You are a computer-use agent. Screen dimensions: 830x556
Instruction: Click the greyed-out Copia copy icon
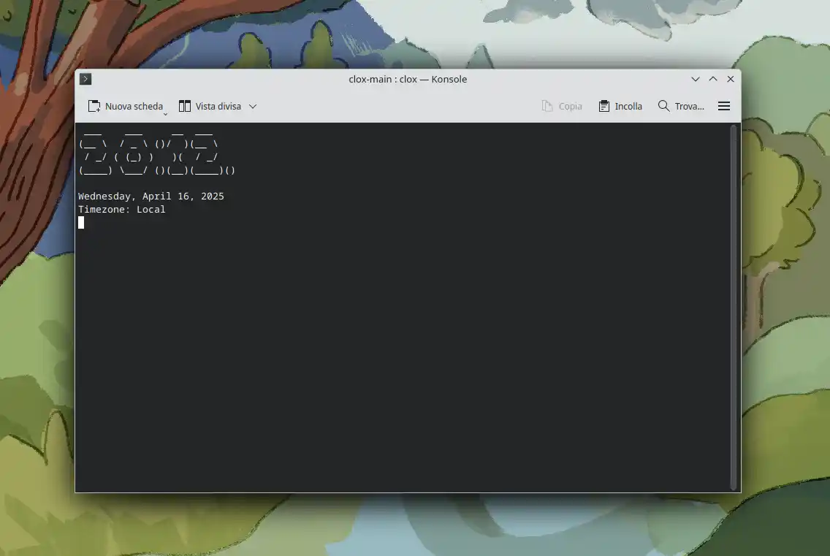coord(547,107)
